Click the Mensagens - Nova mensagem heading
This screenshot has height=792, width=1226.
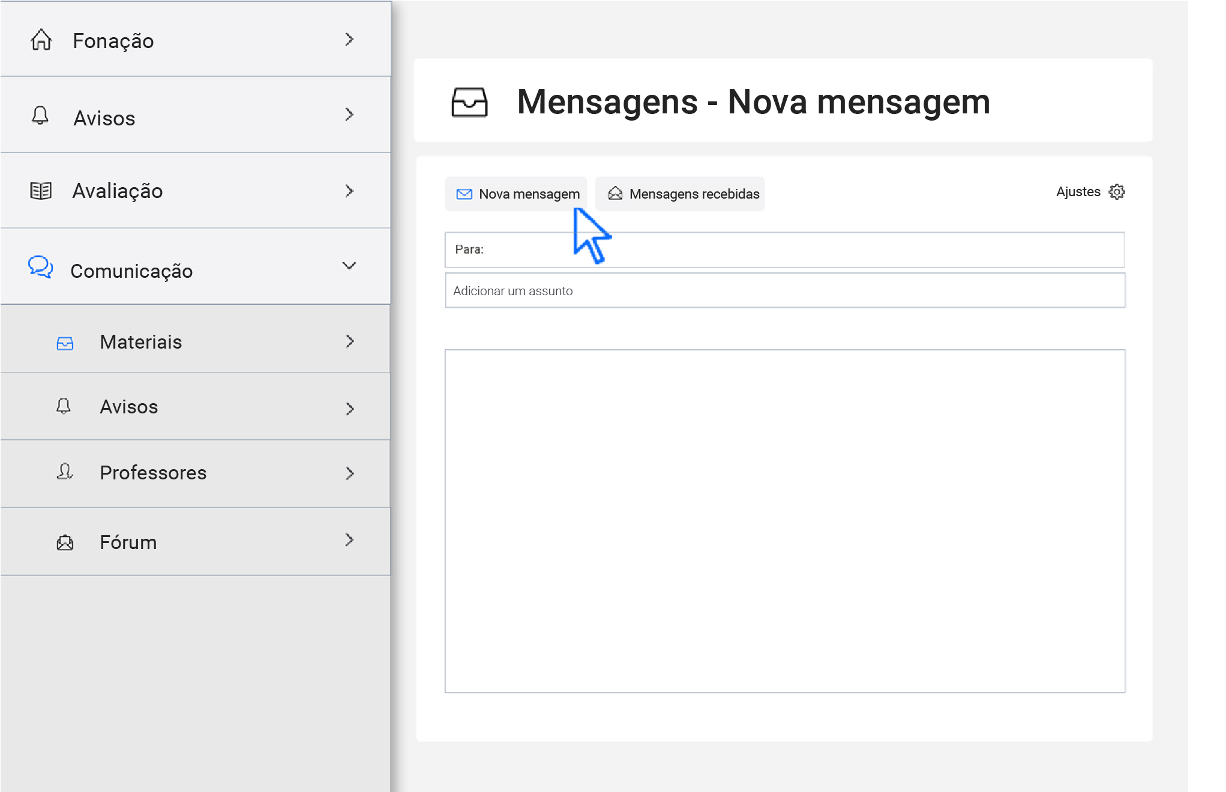754,101
